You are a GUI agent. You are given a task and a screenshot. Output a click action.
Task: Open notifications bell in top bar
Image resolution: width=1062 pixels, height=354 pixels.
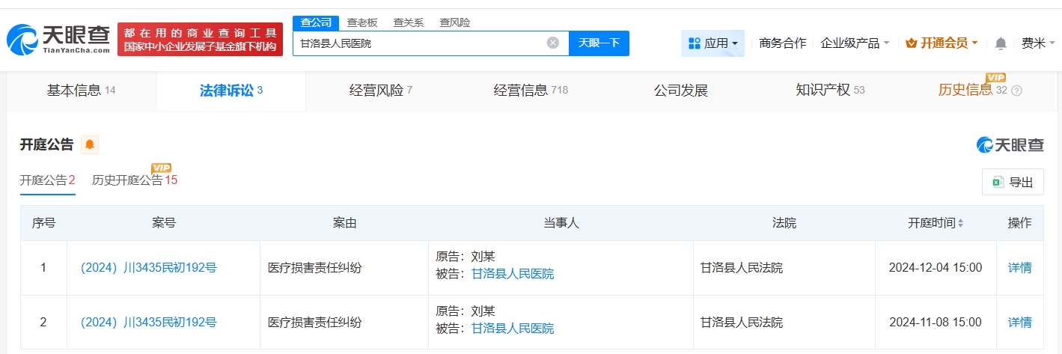click(x=1001, y=43)
